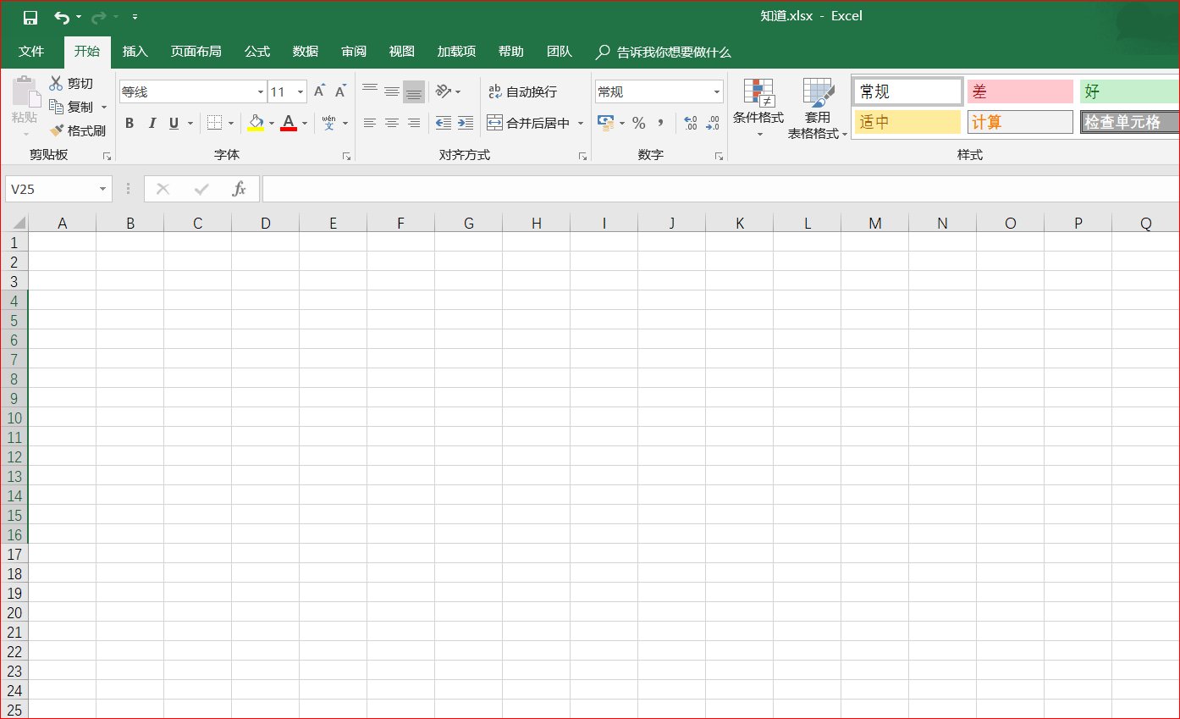This screenshot has width=1180, height=719.
Task: Open the 公式 (Formulas) tab
Action: point(256,52)
